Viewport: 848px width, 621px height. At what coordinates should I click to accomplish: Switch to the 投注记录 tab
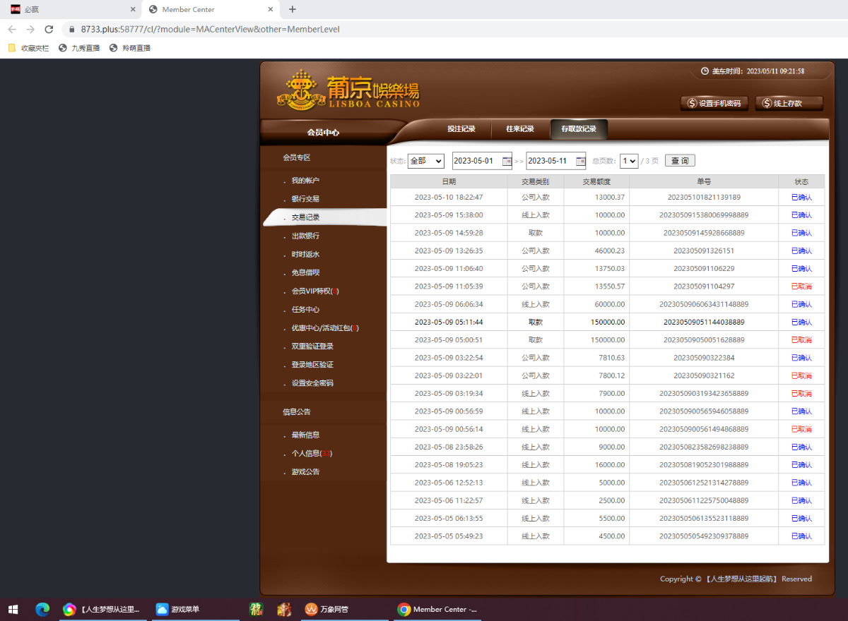461,129
